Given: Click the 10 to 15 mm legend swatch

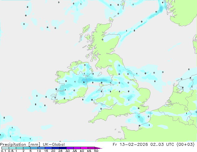Looking at the screenshot, I should [x=41, y=148].
